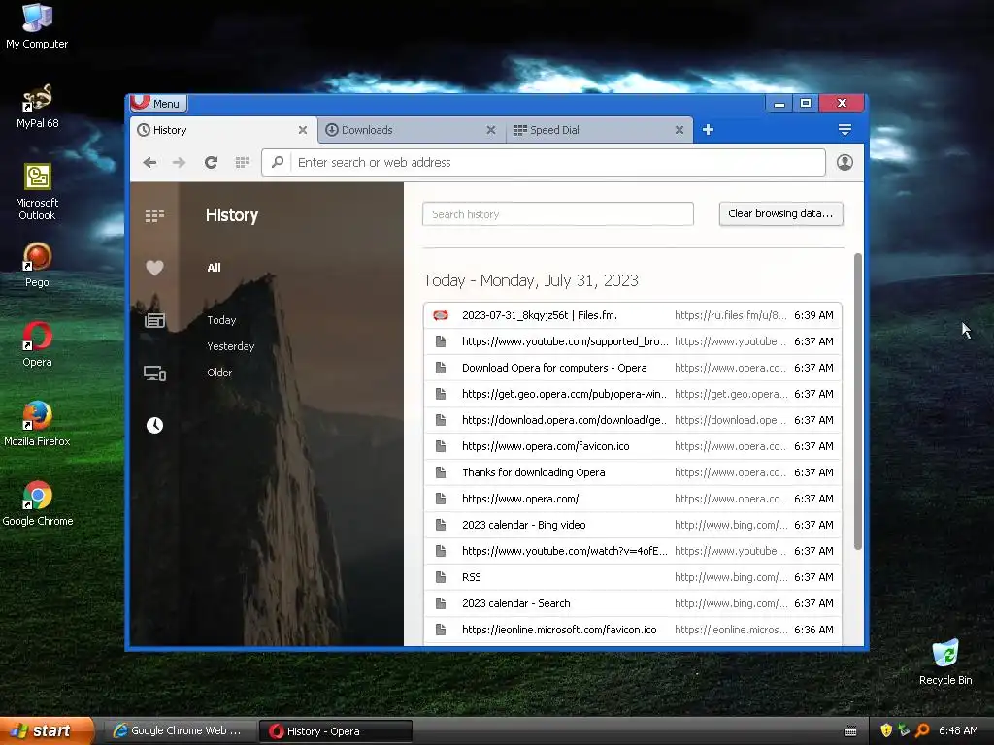Open My Computer desktop icon
The image size is (994, 745).
37,26
